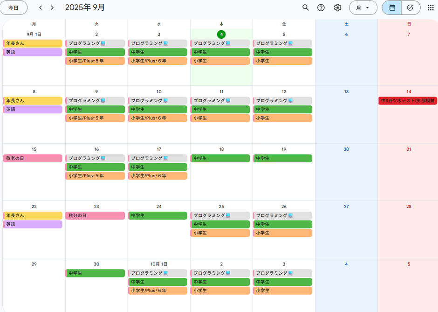Screen dimensions: 438x312
Task: Go to next month
Action: (x=52, y=7)
